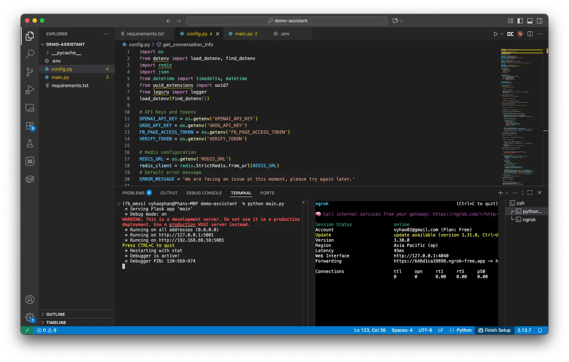The image size is (569, 362).
Task: Click Finish Setup in the status bar
Action: (494, 330)
